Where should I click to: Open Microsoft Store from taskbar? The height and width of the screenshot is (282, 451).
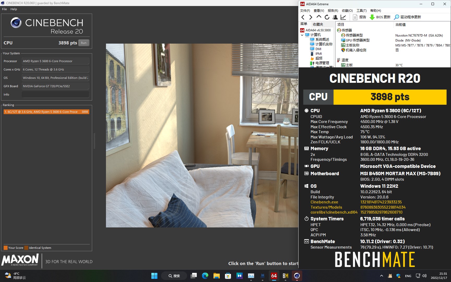(228, 276)
